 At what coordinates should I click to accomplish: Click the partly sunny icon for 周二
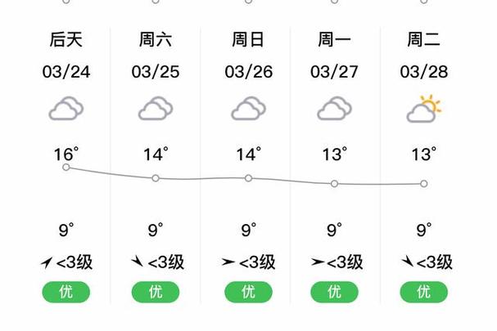pyautogui.click(x=424, y=109)
